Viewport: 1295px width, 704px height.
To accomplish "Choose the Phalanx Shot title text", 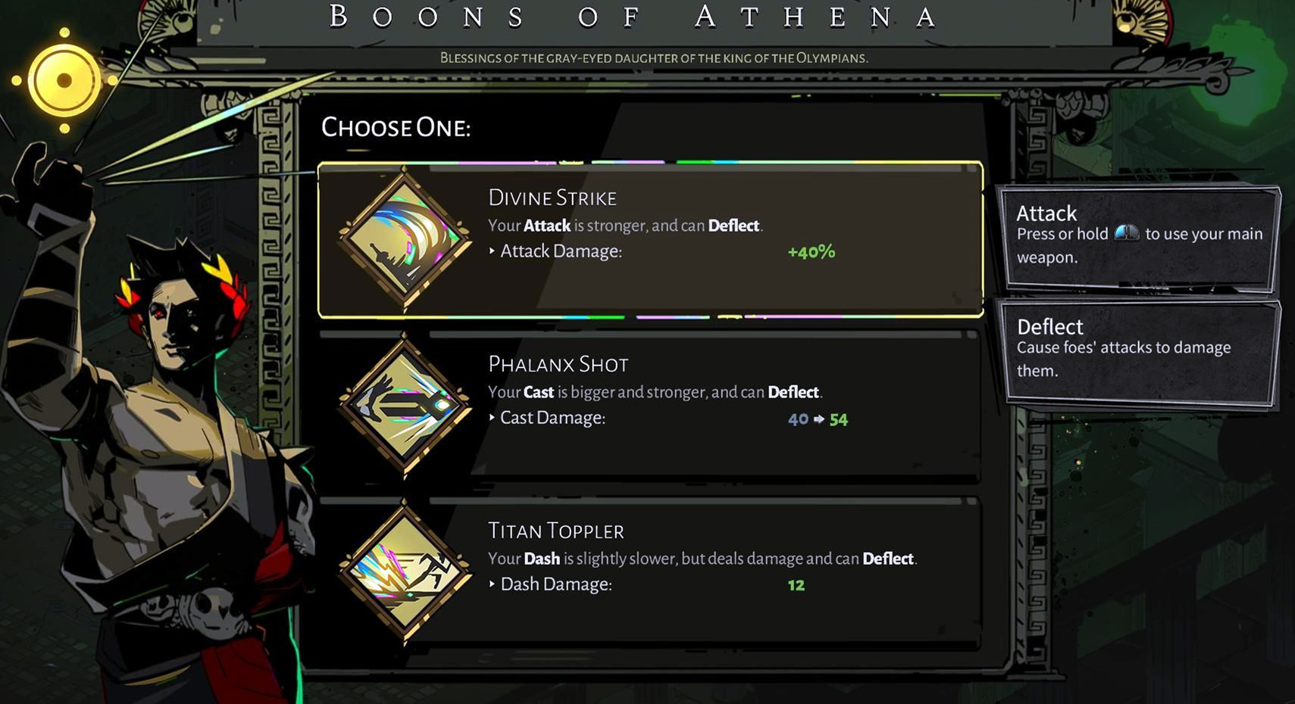I will (558, 365).
